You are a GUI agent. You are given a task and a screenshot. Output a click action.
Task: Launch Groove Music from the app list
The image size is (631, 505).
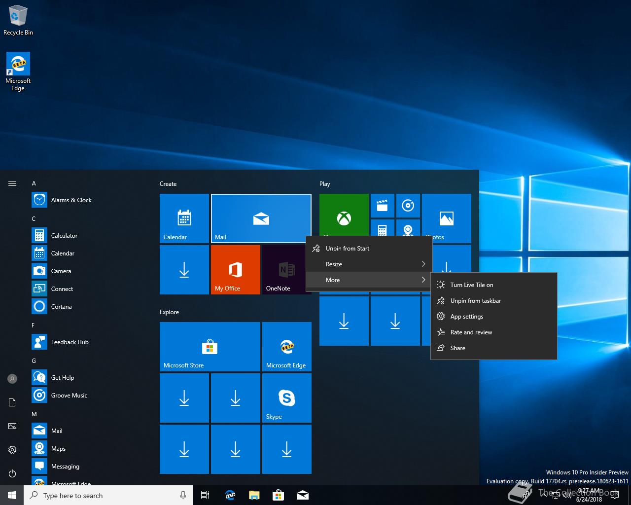click(x=89, y=396)
